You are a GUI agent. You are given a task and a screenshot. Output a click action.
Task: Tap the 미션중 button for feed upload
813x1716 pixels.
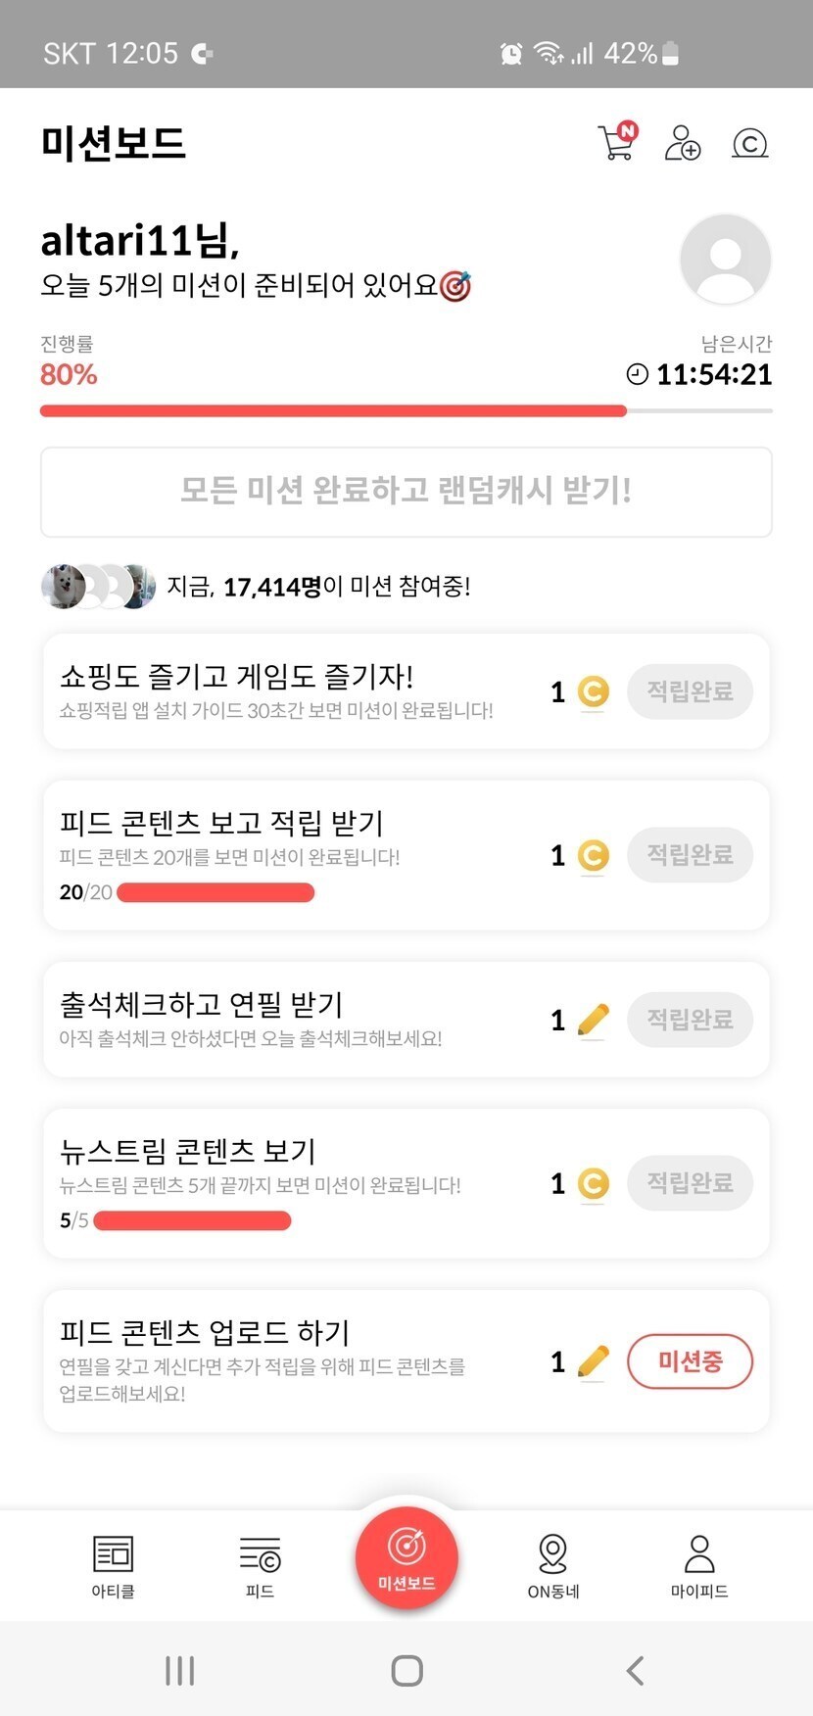(x=690, y=1360)
